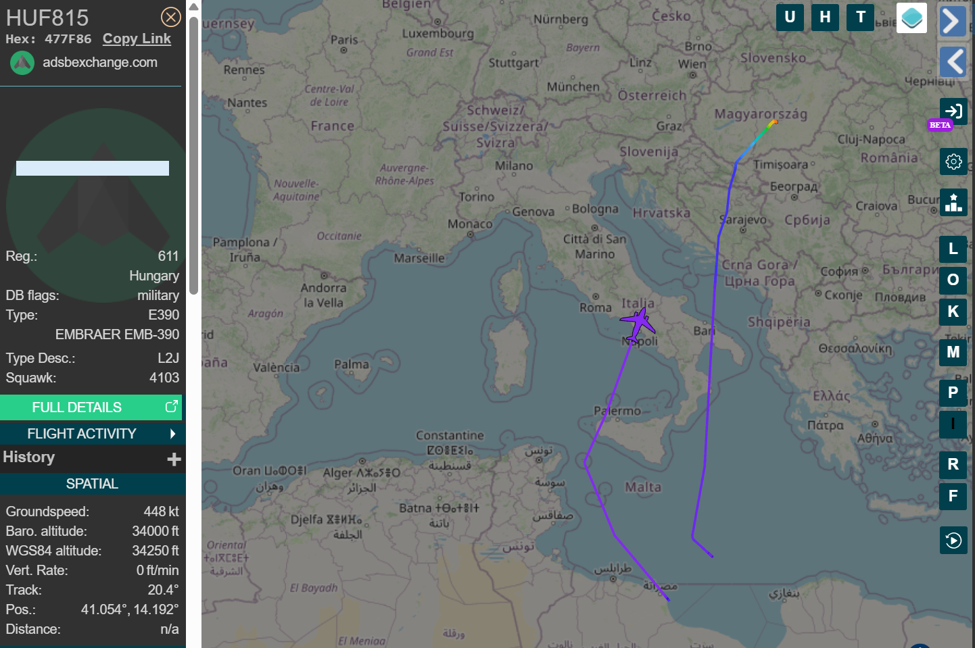This screenshot has height=648, width=975.
Task: Select the SPATIAL section header
Action: pyautogui.click(x=92, y=484)
